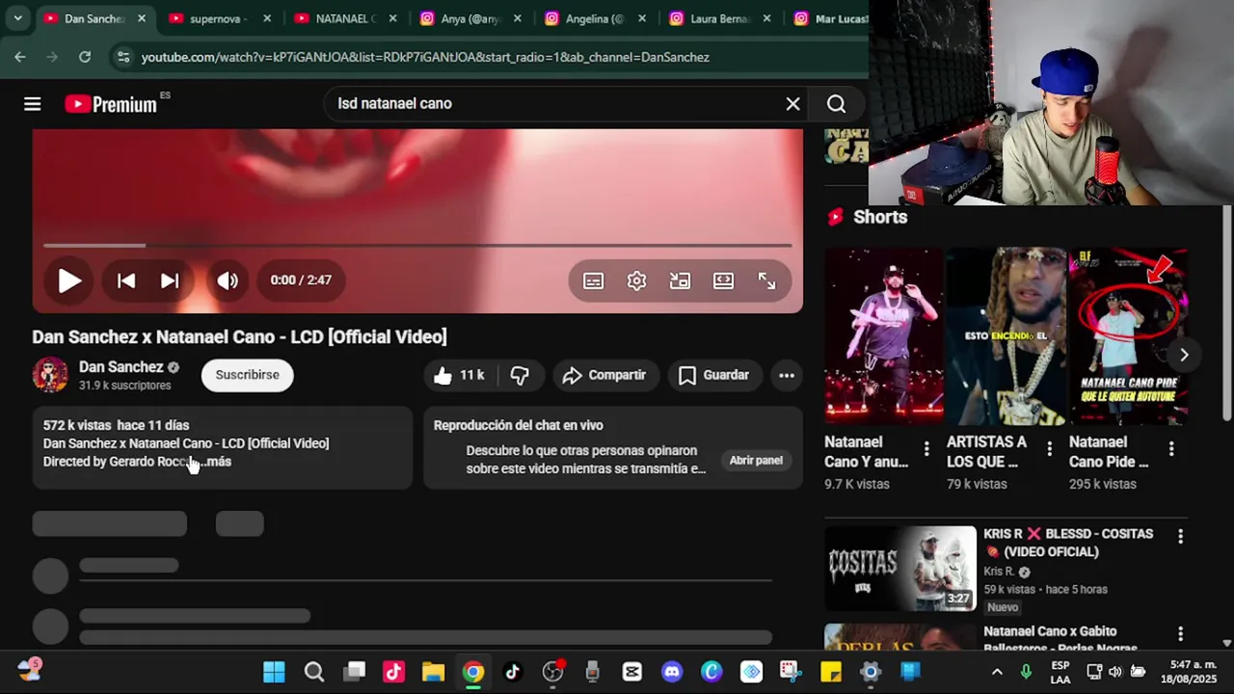Open the Dan Sanchez channel name link
1234x694 pixels.
pos(121,367)
